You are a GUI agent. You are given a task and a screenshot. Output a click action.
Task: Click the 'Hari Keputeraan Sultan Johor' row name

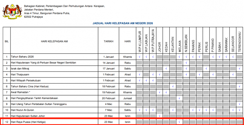(x=28, y=116)
